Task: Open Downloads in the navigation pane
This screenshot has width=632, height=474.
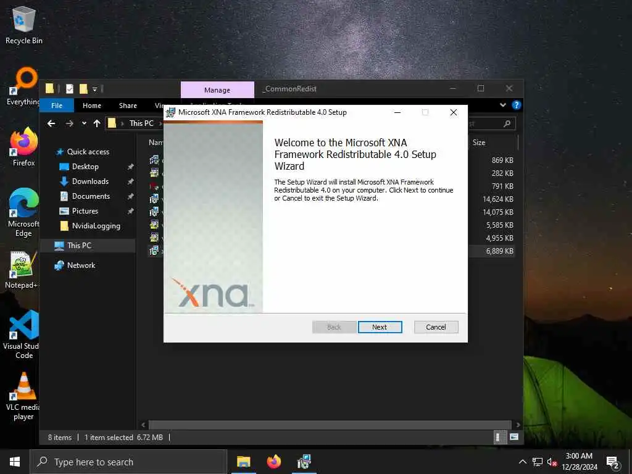Action: pyautogui.click(x=90, y=181)
